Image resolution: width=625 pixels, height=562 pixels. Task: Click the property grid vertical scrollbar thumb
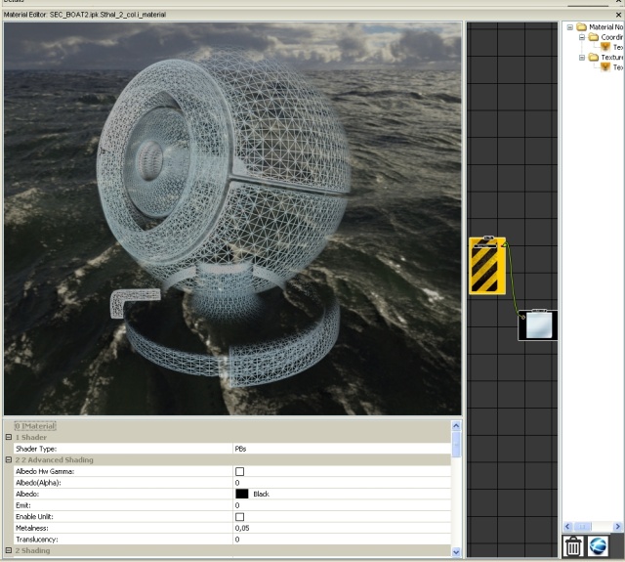[x=456, y=444]
